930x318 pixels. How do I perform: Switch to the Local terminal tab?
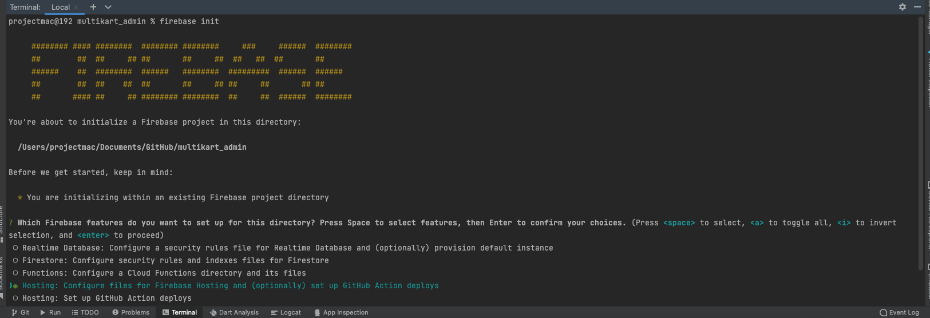coord(61,7)
